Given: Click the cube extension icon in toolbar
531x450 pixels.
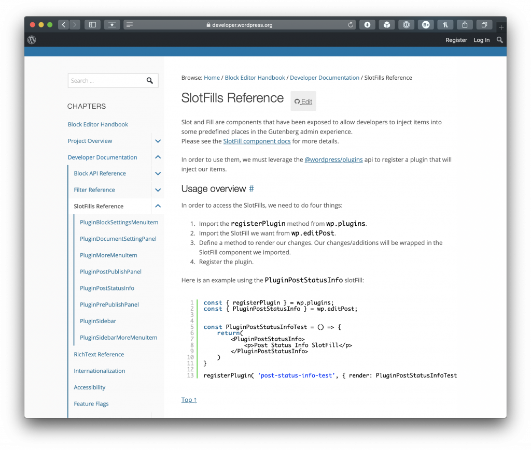Looking at the screenshot, I should tap(387, 25).
